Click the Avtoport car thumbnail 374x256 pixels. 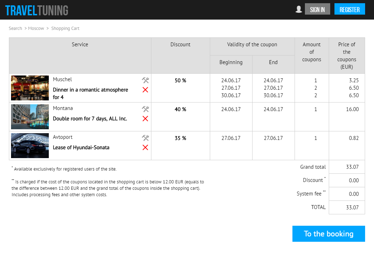pyautogui.click(x=30, y=146)
